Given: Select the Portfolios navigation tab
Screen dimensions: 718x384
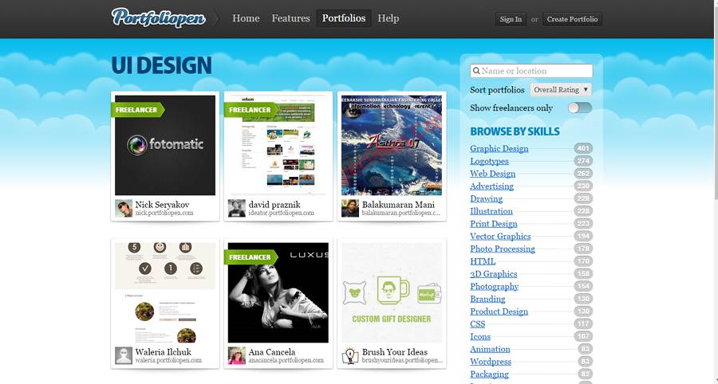Looking at the screenshot, I should [x=344, y=18].
